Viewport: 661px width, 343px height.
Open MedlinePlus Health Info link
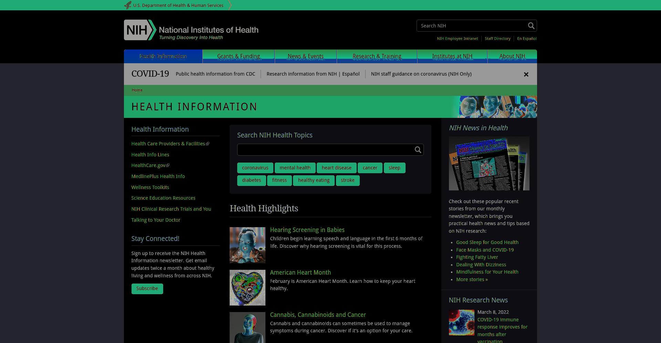tap(158, 176)
